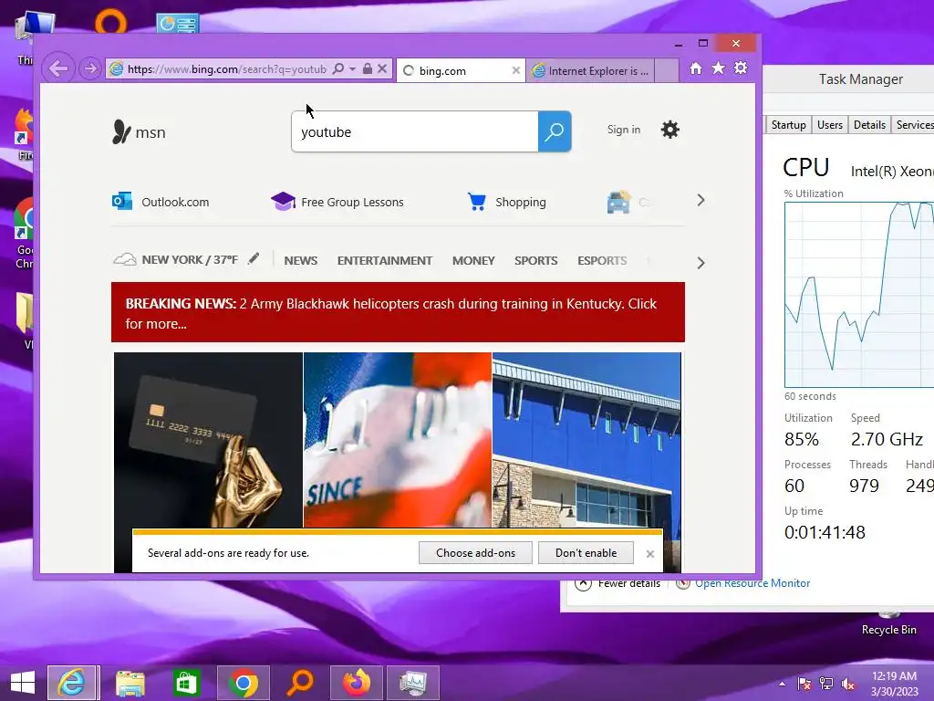Click the Internet Explorer forward arrow button
Image resolution: width=934 pixels, height=701 pixels.
90,68
